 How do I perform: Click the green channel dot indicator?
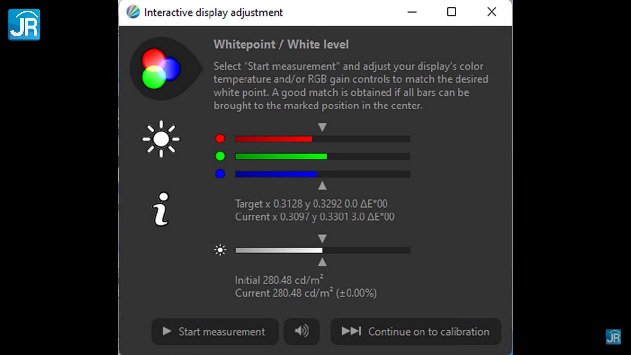(x=220, y=156)
